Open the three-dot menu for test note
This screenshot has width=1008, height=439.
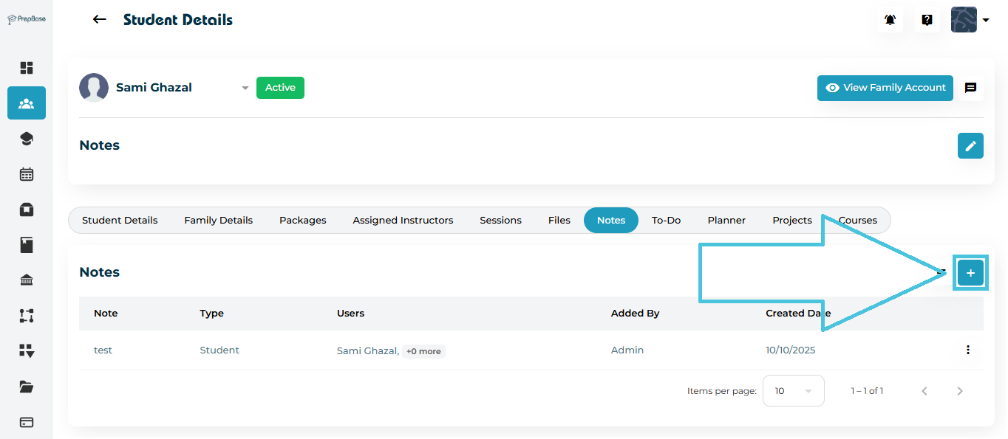pyautogui.click(x=967, y=350)
